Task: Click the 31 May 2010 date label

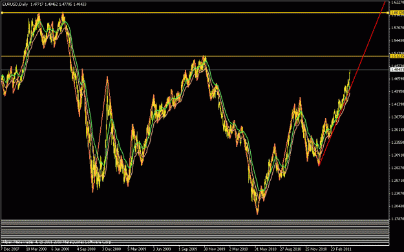Action: (265, 249)
